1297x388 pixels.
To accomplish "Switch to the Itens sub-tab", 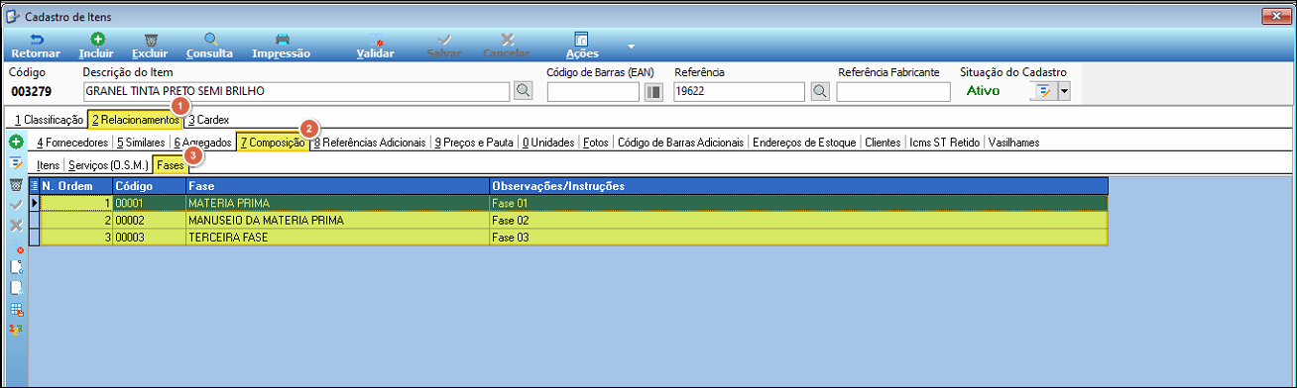I will pos(48,165).
